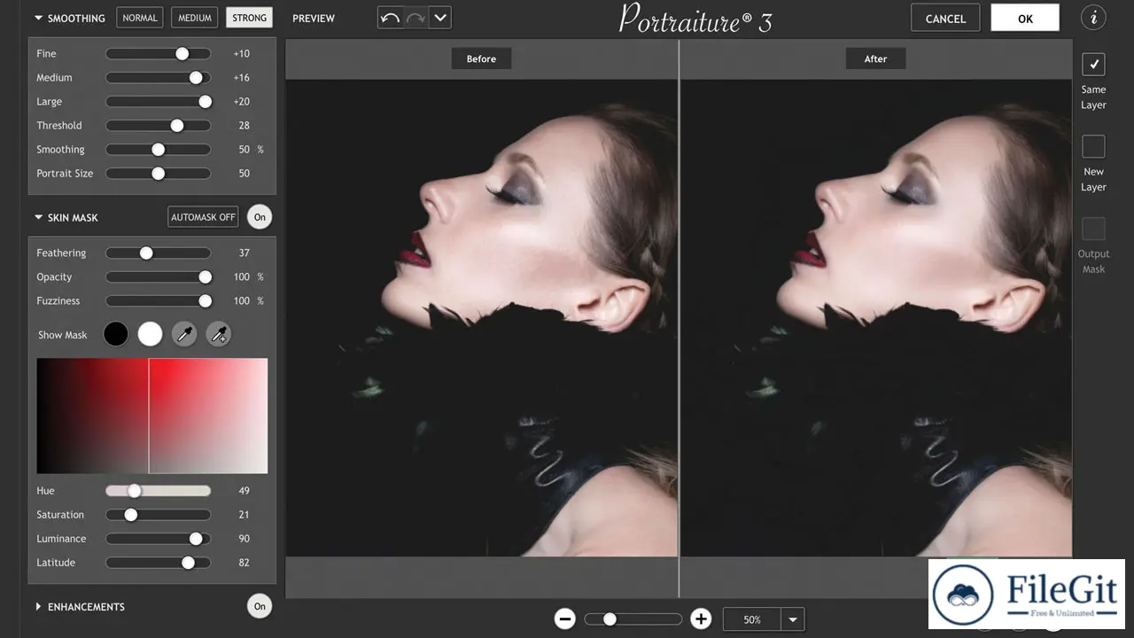
Task: Click the before/after split divider line
Action: (x=680, y=319)
